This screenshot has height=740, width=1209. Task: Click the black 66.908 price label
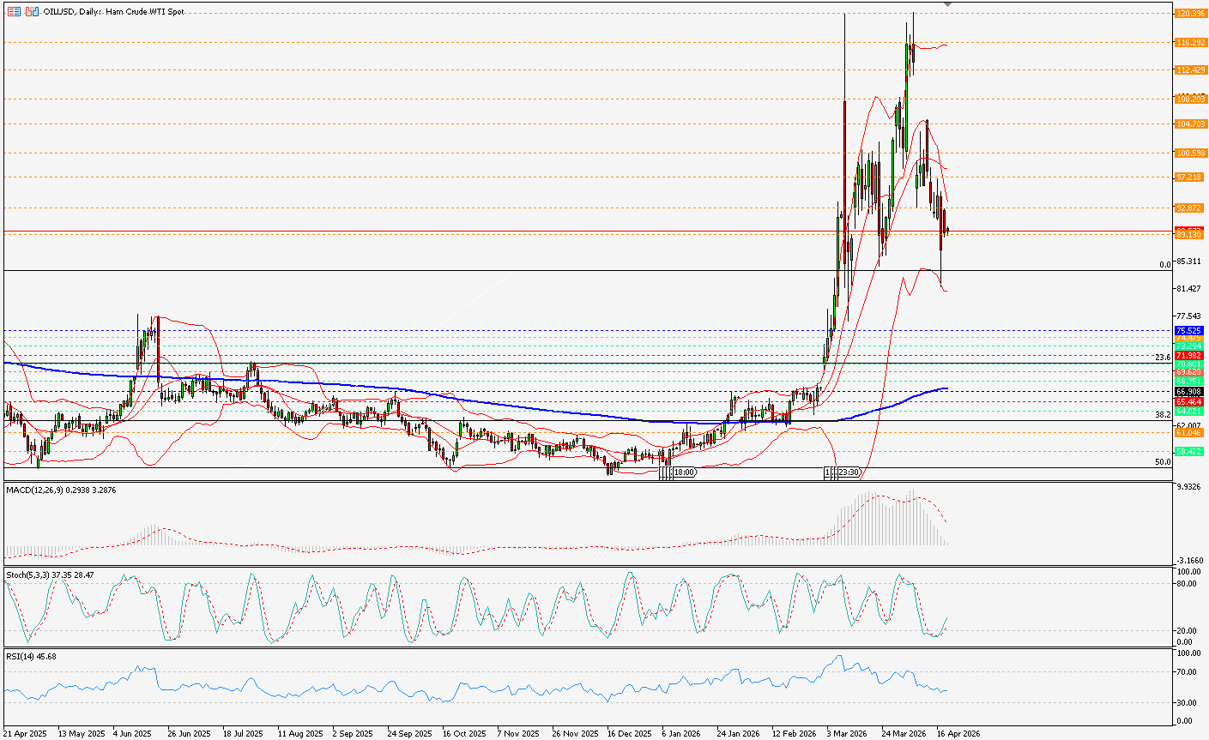tap(1189, 392)
